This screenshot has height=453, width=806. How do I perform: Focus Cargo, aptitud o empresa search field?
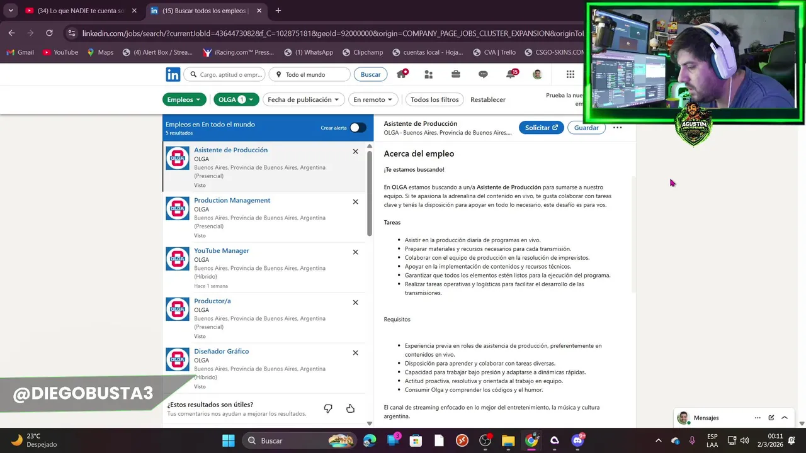coord(225,74)
